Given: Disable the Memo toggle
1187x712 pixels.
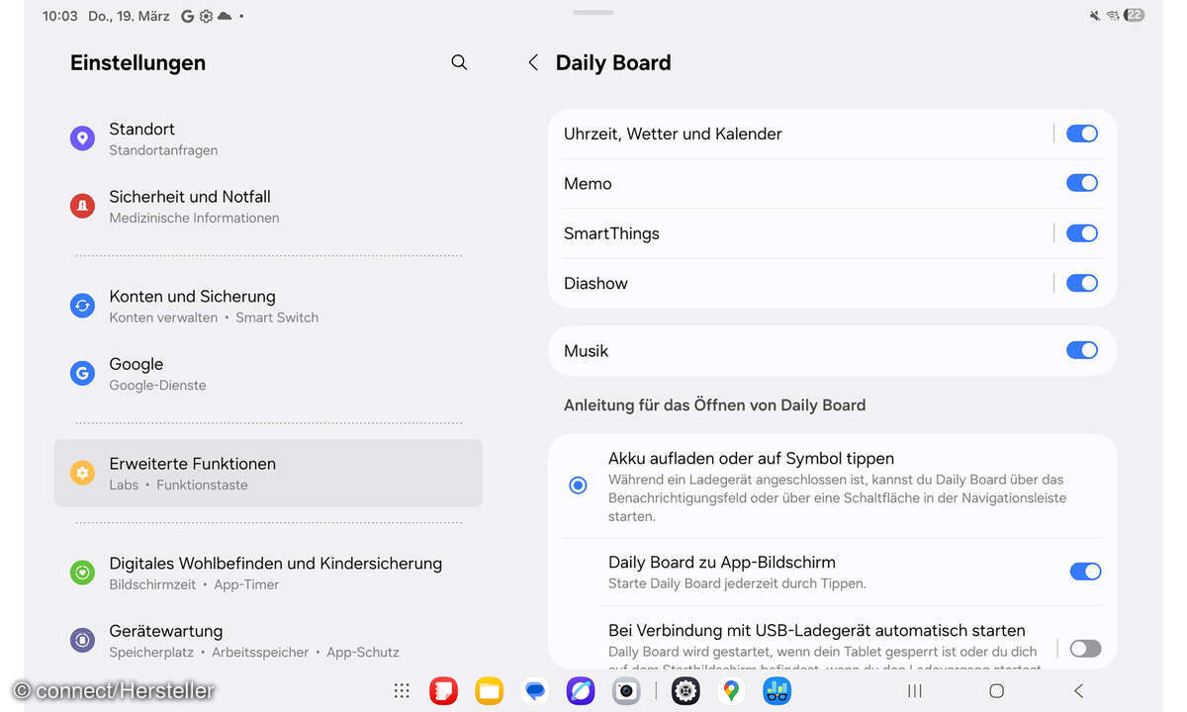Looking at the screenshot, I should (x=1081, y=183).
